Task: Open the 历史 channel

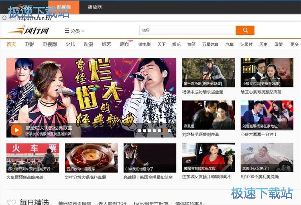Action: coord(263,44)
